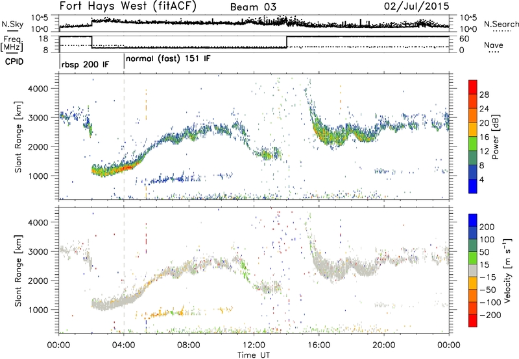519x359 pixels.
Task: Click the yellow 16-20 dB Power swatch
Action: (x=473, y=130)
